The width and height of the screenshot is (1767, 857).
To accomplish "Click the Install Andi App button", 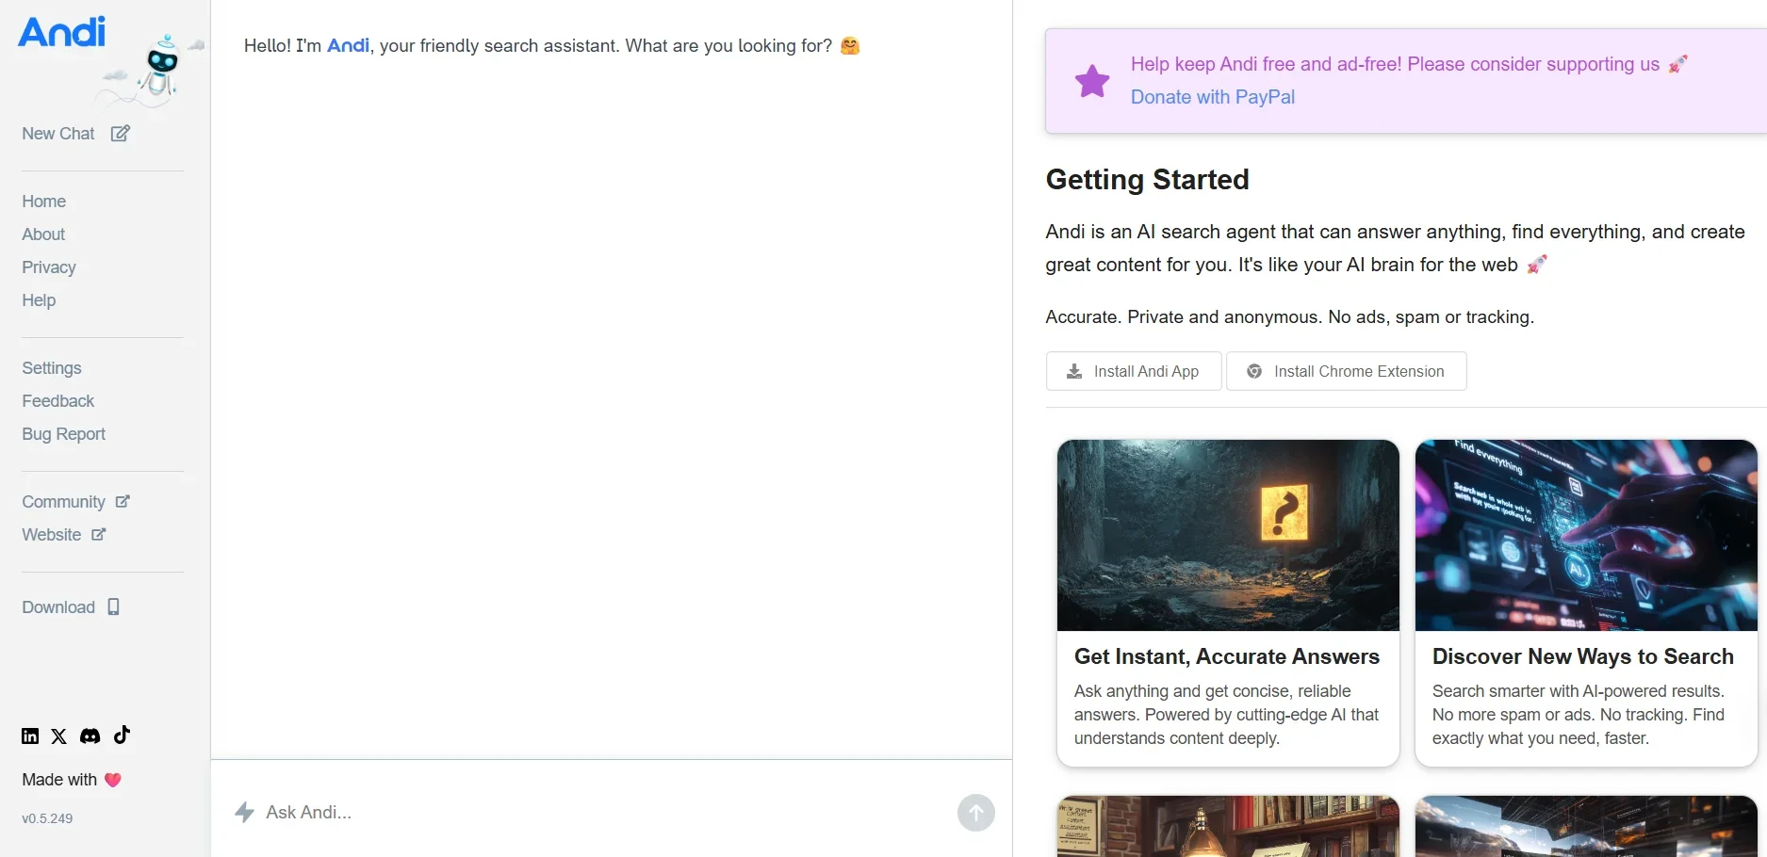I will pyautogui.click(x=1134, y=371).
